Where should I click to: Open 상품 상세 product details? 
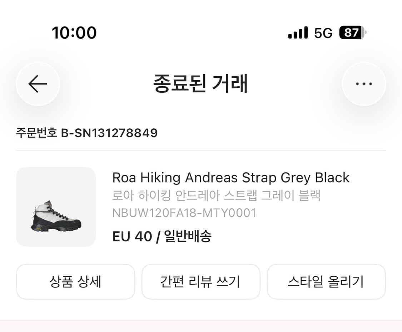[x=75, y=281]
